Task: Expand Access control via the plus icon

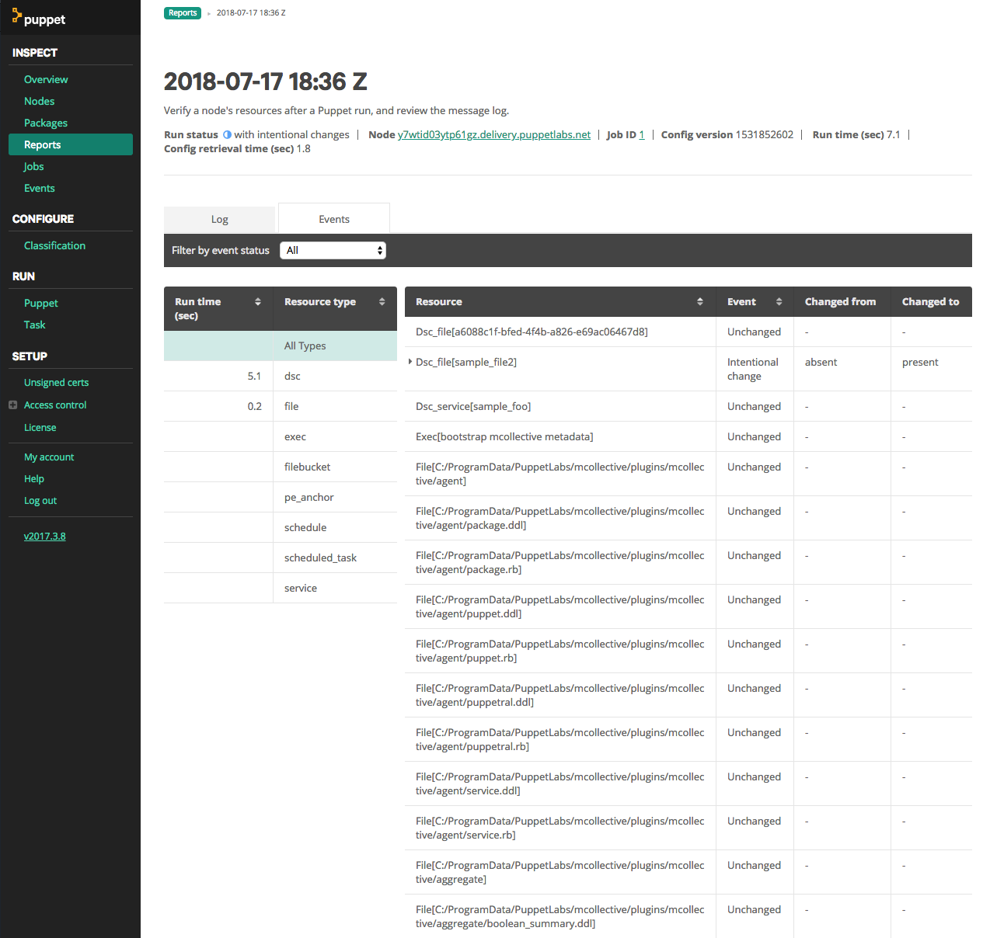Action: 12,405
